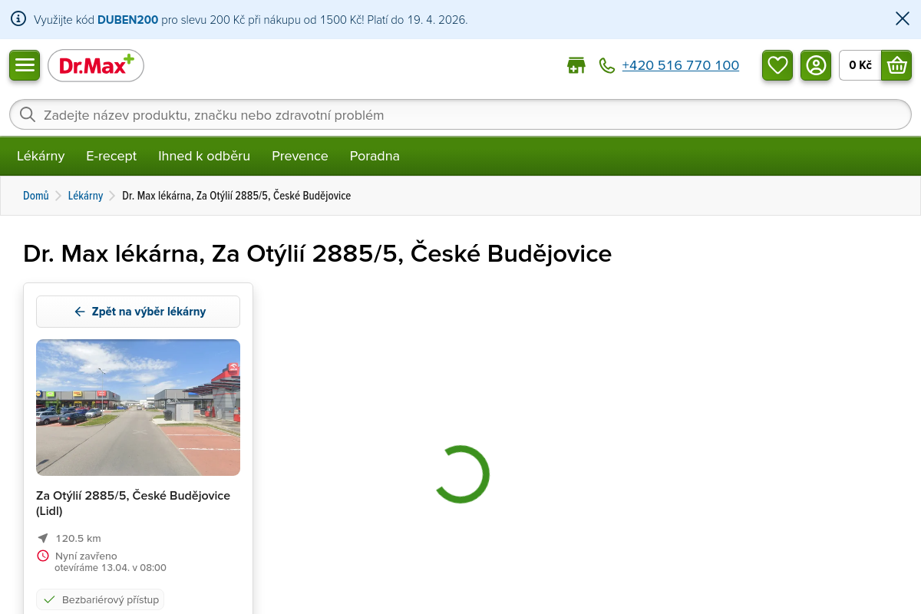
Task: Call phone number +420 516 770 100
Action: pyautogui.click(x=680, y=66)
